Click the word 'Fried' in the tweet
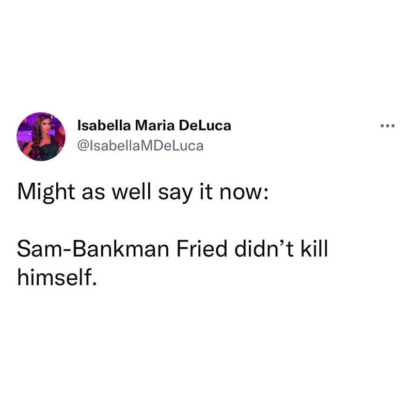 point(202,249)
